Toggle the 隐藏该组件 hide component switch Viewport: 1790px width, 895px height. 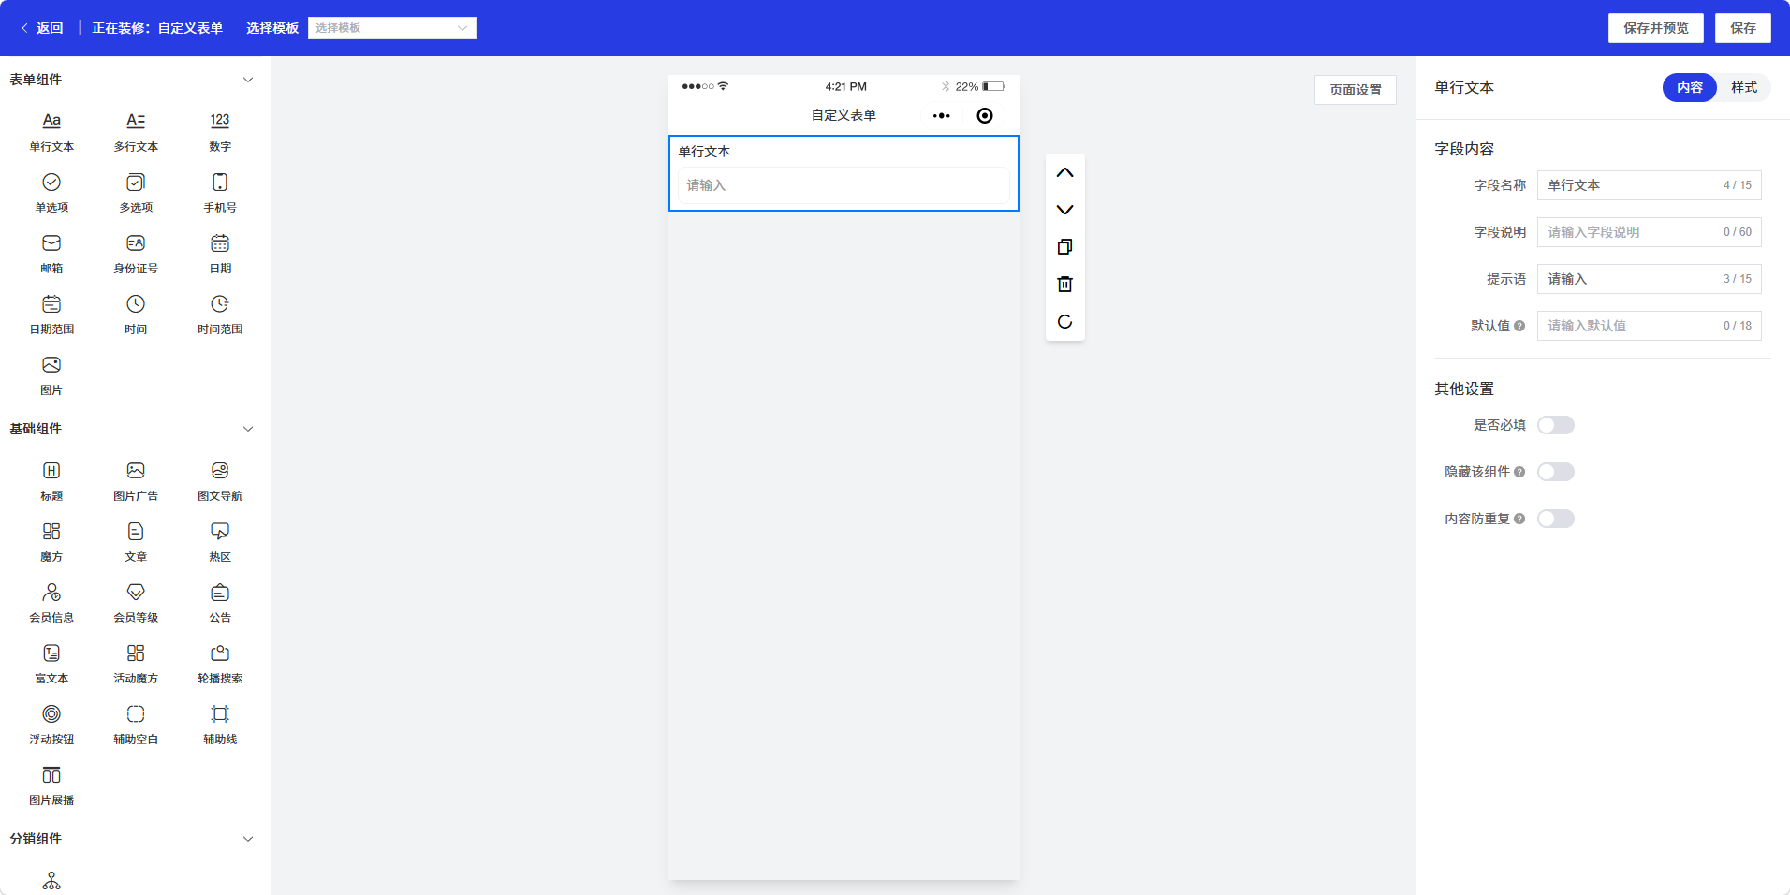[x=1555, y=472]
